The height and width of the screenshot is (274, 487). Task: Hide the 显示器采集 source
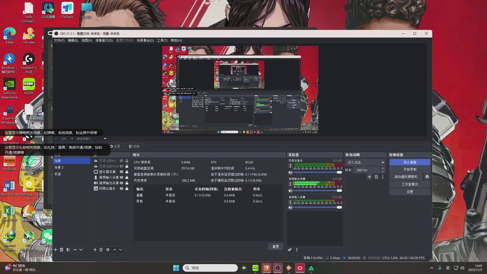click(x=121, y=172)
